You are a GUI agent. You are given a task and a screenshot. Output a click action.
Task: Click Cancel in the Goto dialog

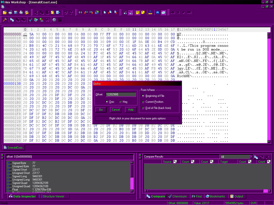116,110
